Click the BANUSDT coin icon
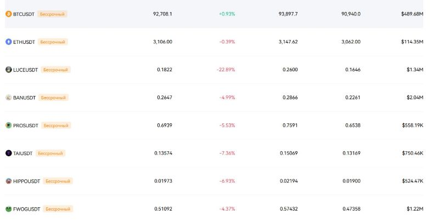This screenshot has height=221, width=439. pyautogui.click(x=8, y=98)
